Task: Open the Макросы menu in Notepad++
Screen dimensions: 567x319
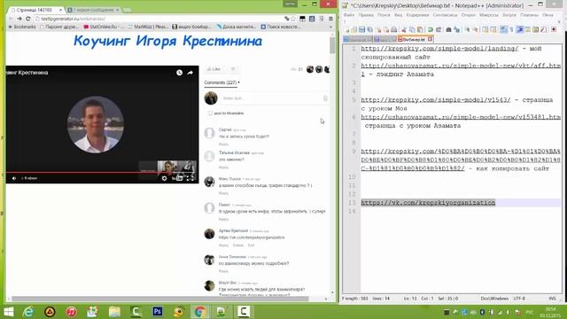Action: pos(488,15)
